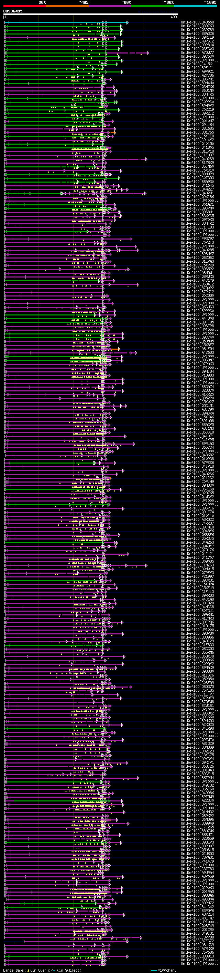Click the label UniRef100_P93797
Viewport: 220px width, 973px height.
pyautogui.click(x=197, y=239)
